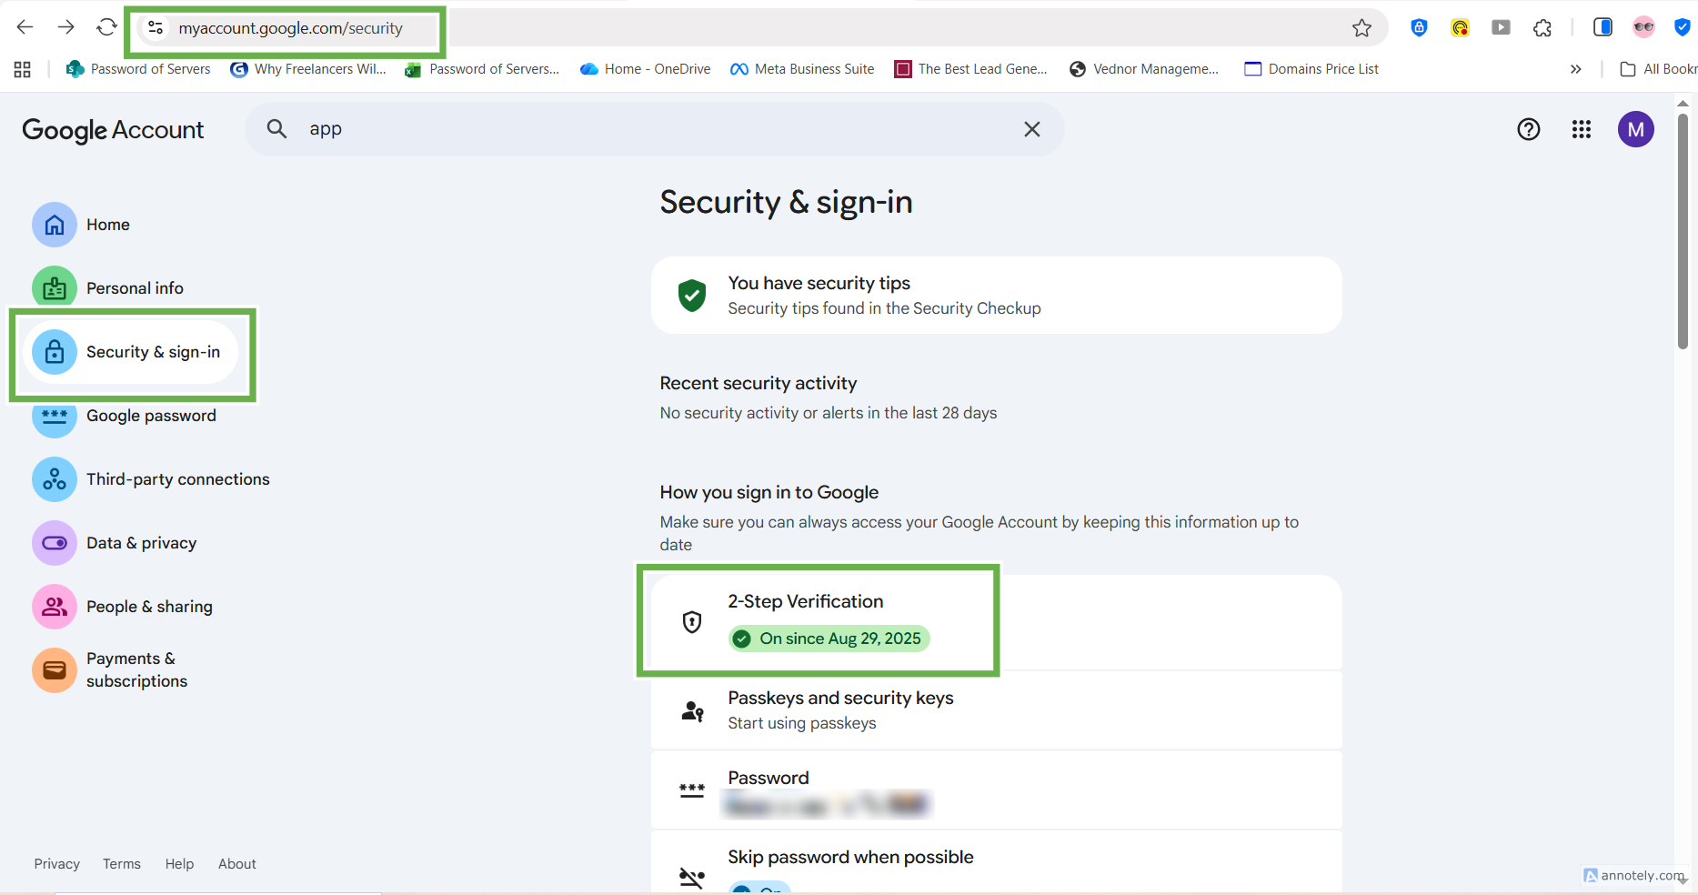
Task: Expand the hidden bookmarks chevron
Action: click(x=1575, y=69)
